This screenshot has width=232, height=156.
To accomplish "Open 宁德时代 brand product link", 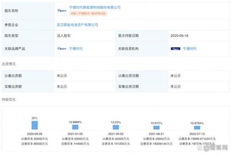I will click(x=76, y=49).
